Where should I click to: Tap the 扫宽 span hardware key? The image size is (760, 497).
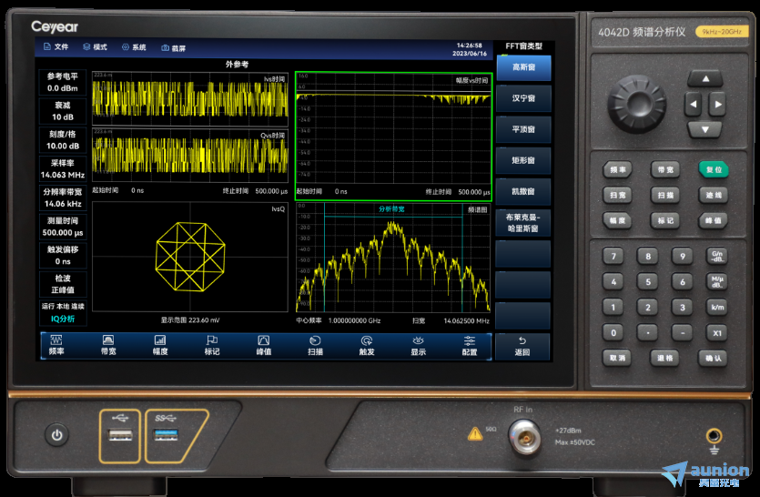[617, 196]
